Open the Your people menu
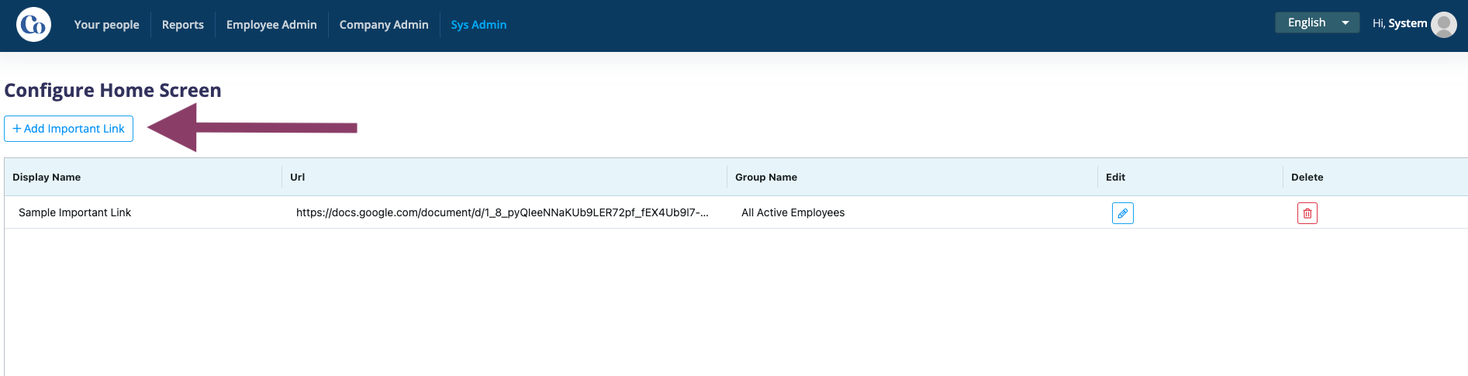This screenshot has height=376, width=1468. click(107, 25)
